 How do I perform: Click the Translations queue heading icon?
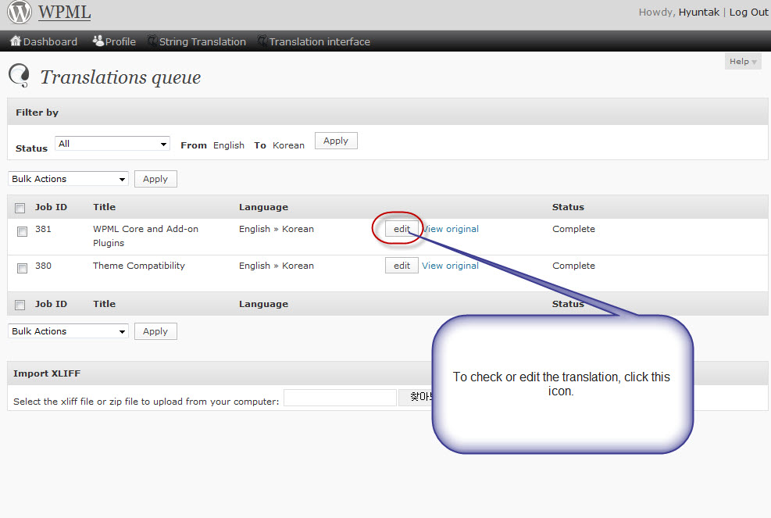[x=20, y=75]
